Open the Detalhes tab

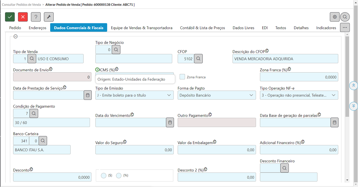(x=301, y=28)
